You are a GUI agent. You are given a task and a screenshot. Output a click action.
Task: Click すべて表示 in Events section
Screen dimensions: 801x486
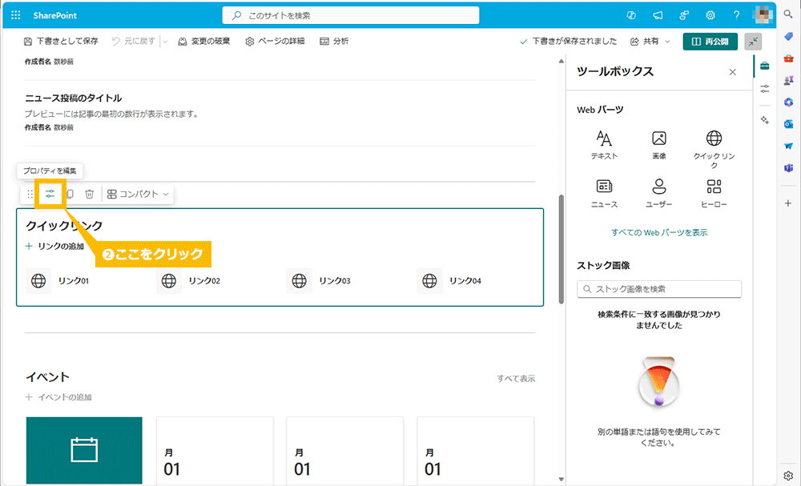(516, 378)
